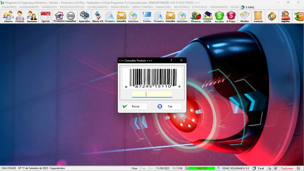This screenshot has height=171, width=304.
Task: Click the Vendas monitor icon
Action: 147,16
